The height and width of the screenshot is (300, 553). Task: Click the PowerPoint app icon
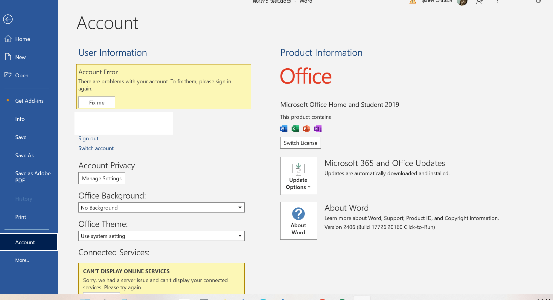pyautogui.click(x=307, y=129)
